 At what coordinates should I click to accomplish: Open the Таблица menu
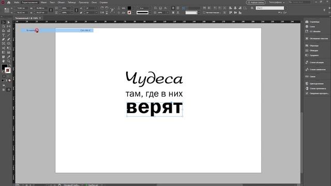pos(71,3)
